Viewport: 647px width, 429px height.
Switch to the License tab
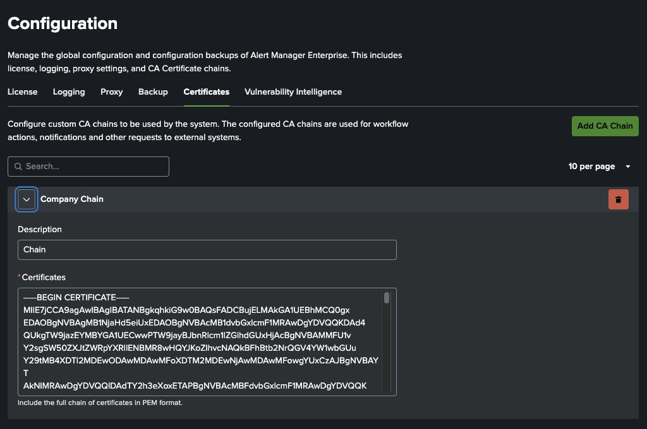pyautogui.click(x=22, y=92)
